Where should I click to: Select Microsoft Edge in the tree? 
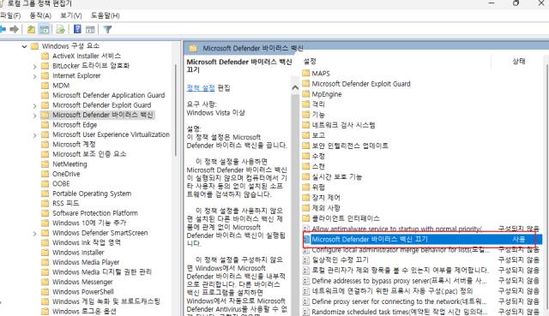75,125
